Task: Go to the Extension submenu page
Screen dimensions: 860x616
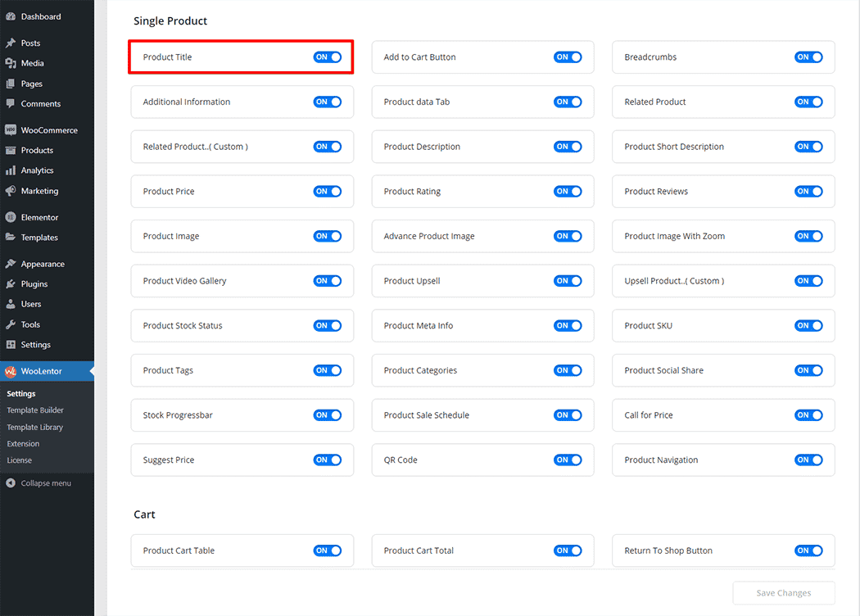Action: 23,444
